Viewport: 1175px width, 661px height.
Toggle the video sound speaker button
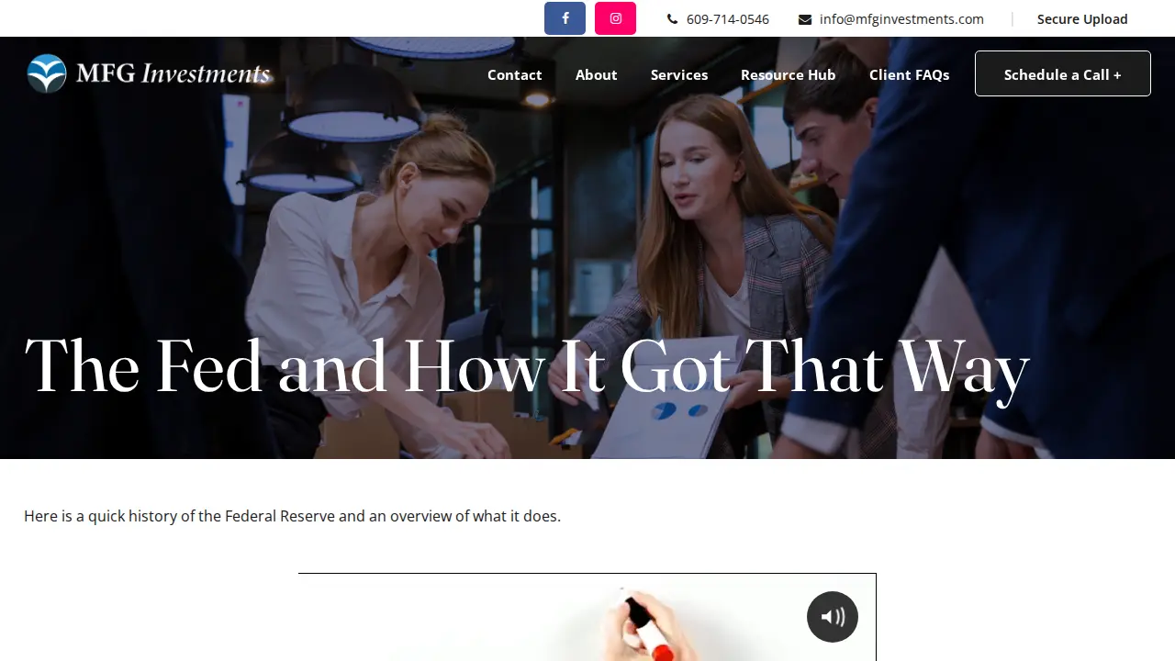point(833,617)
